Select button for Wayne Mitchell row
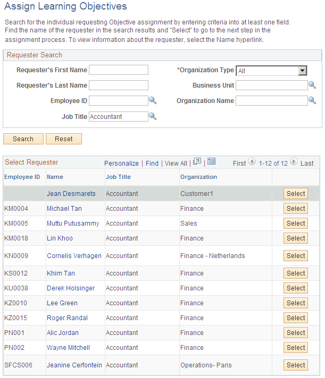Viewport: 325px width, 378px height. [x=296, y=348]
